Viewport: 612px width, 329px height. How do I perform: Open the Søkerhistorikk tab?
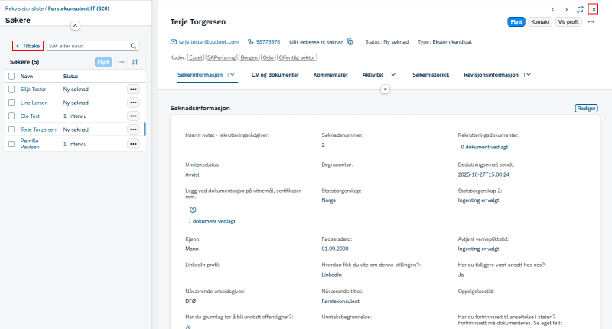coord(431,74)
